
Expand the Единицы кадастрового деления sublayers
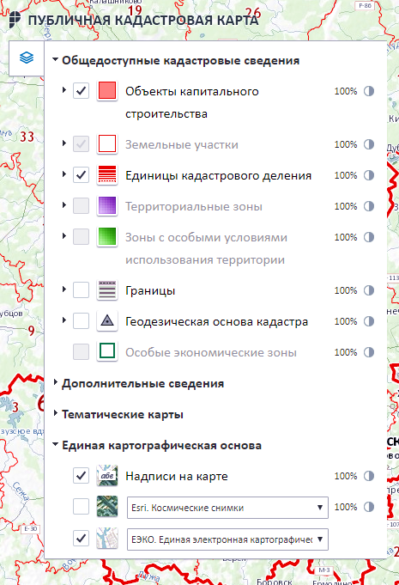[x=64, y=174]
